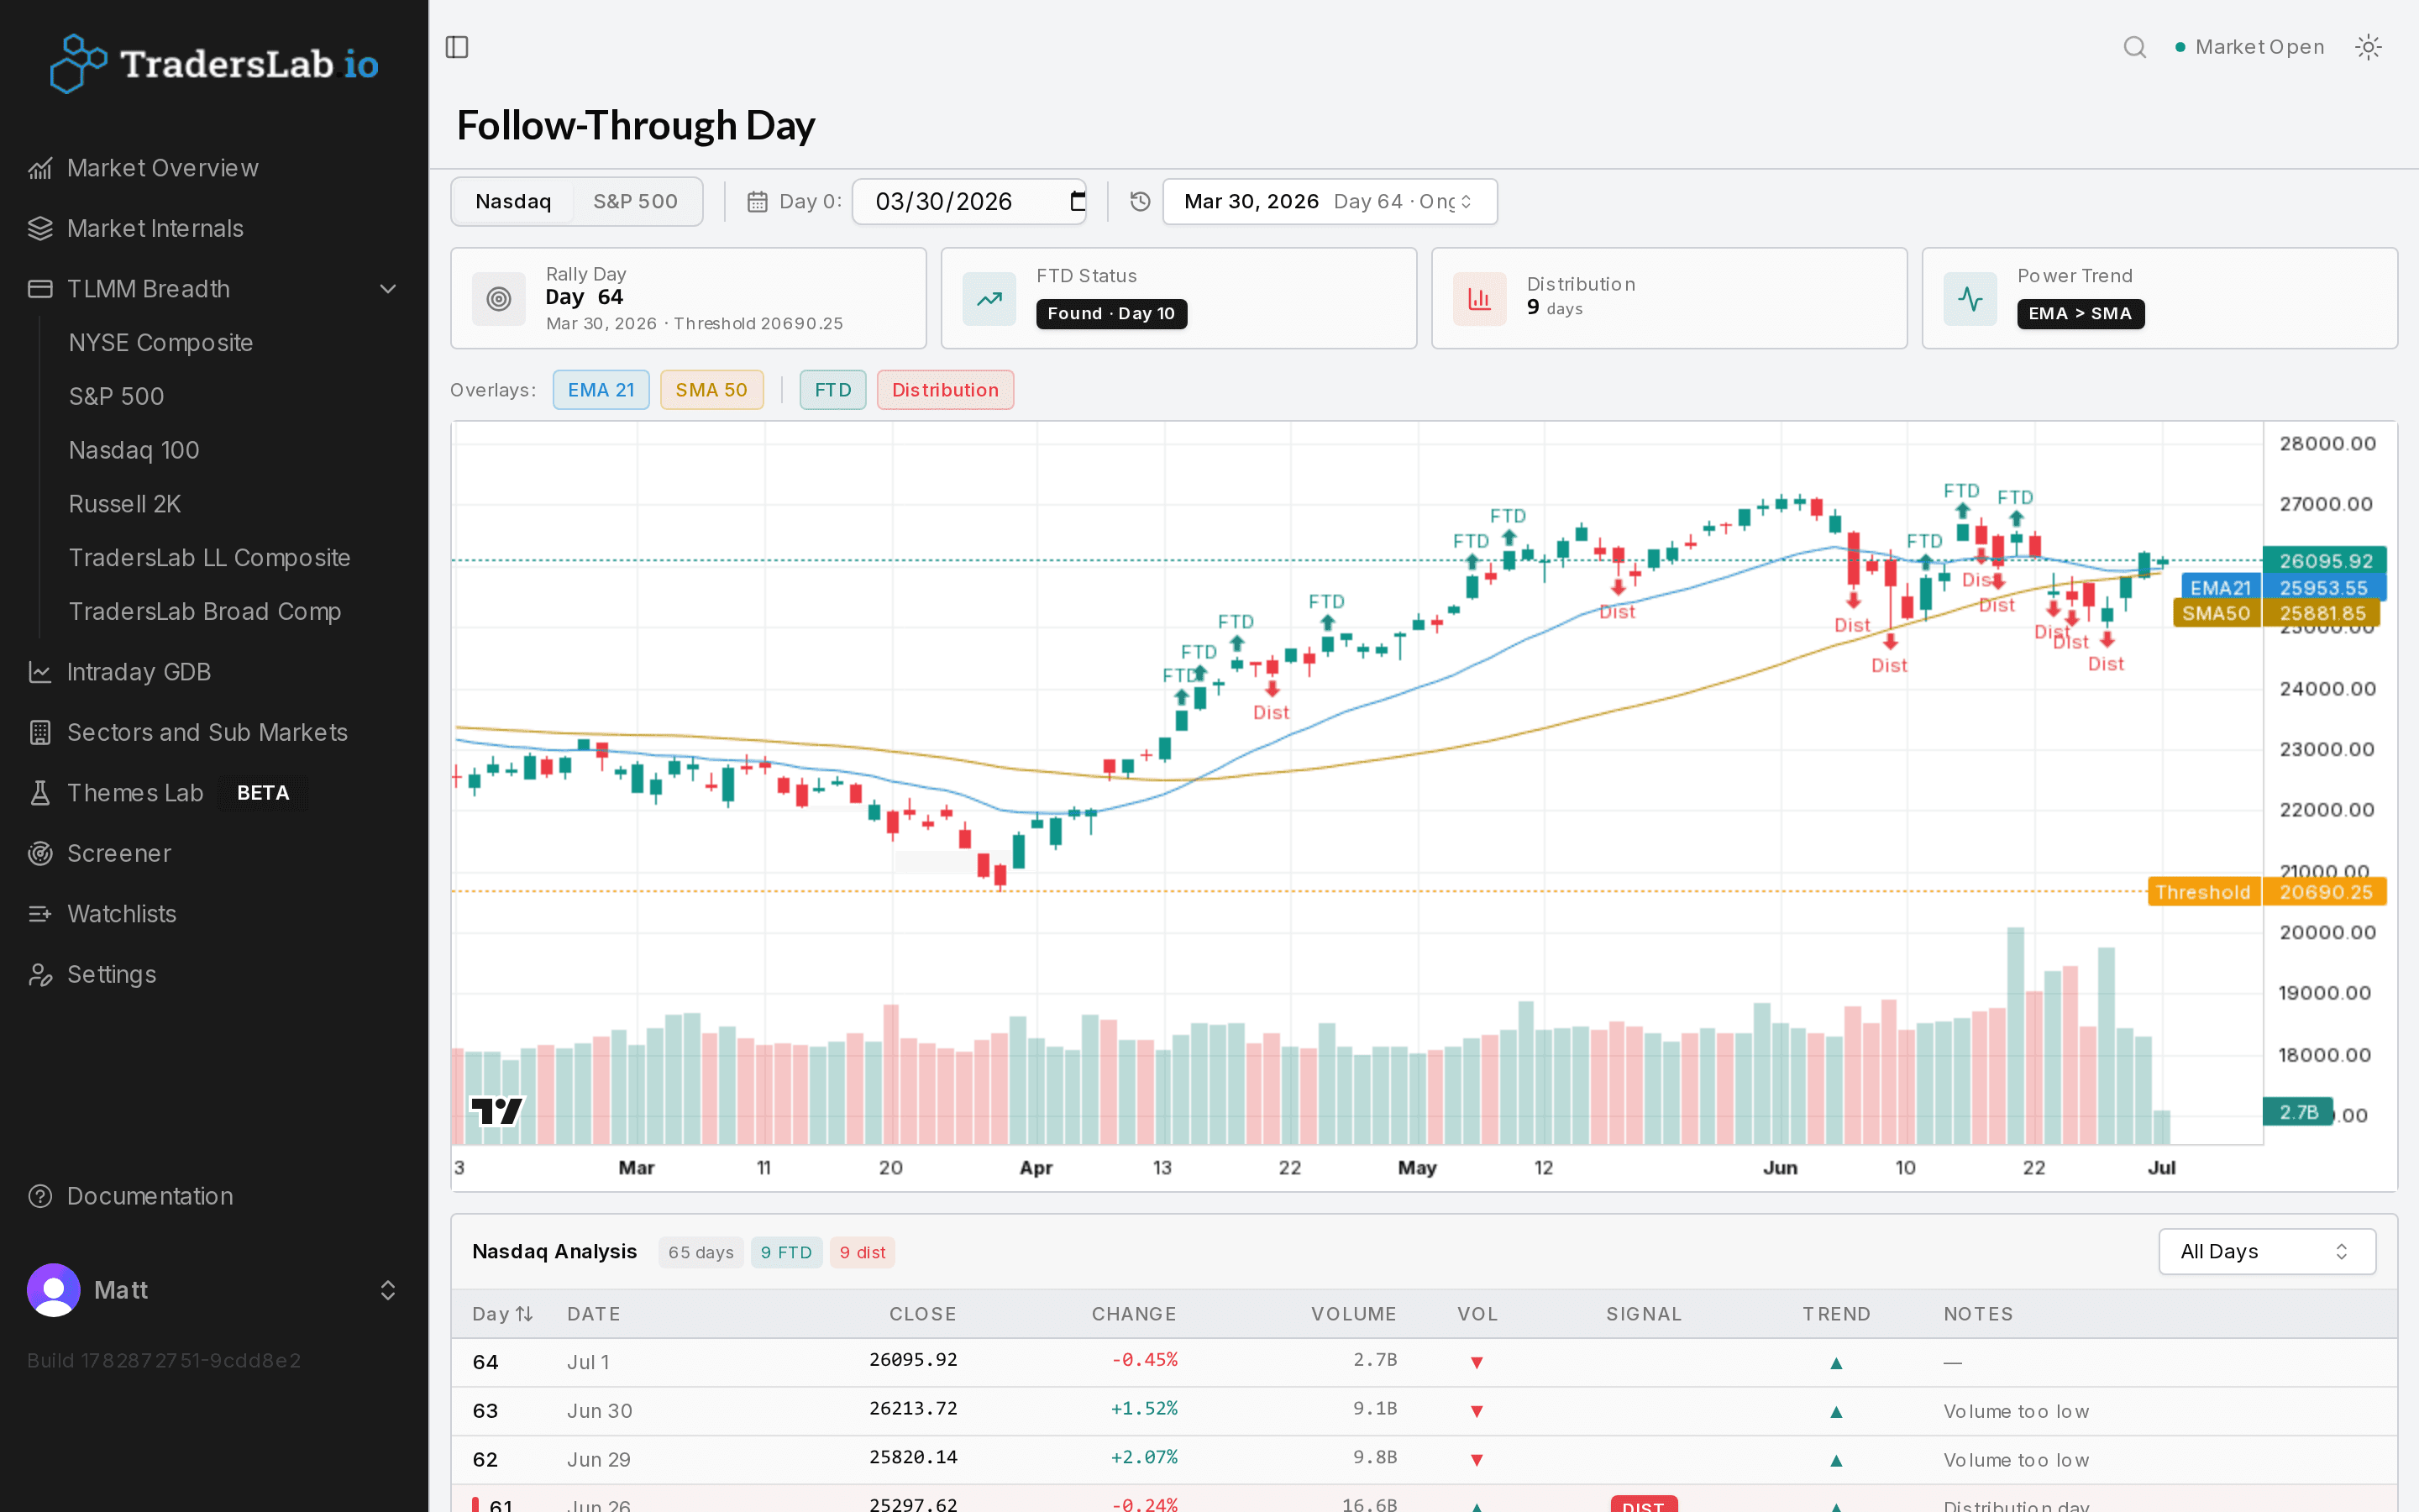The image size is (2419, 1512).
Task: Click the Found · Day 10 badge
Action: coord(1111,314)
